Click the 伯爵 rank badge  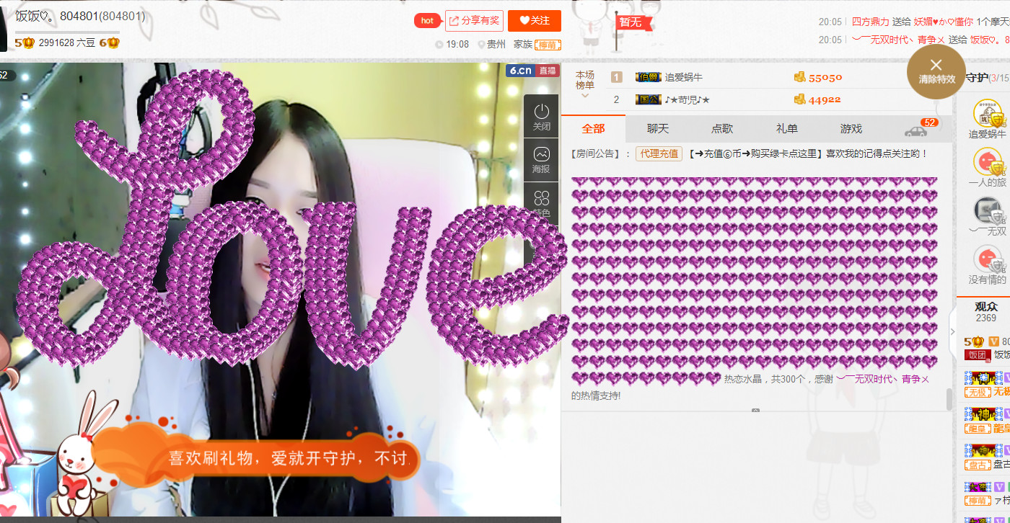point(648,77)
